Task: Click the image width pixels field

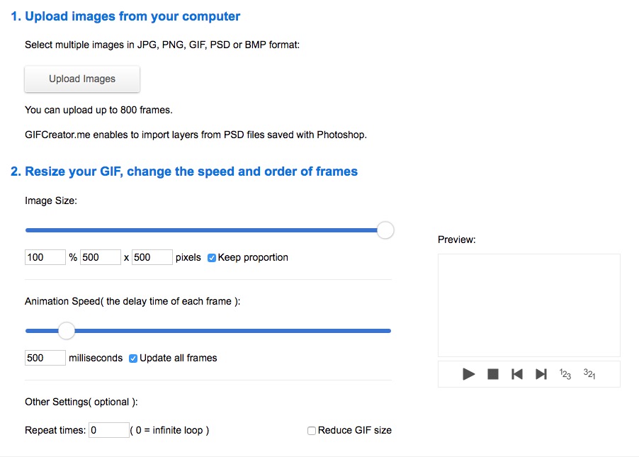Action: pos(100,258)
